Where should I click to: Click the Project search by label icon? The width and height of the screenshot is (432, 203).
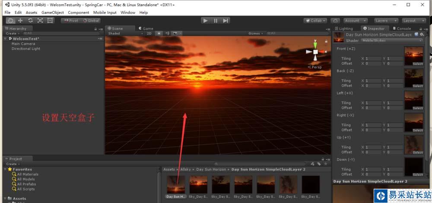(x=319, y=164)
